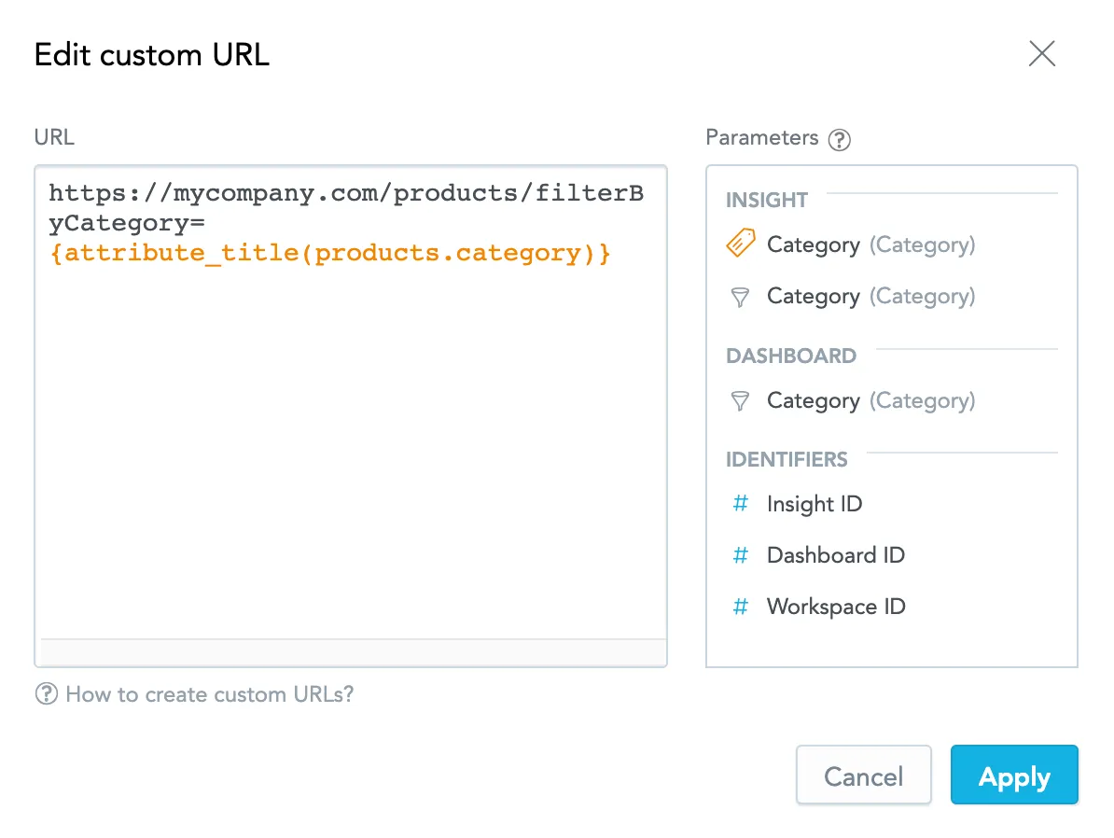This screenshot has height=838, width=1114.
Task: Click the filter icon next to INSIGHT Category
Action: tap(740, 297)
